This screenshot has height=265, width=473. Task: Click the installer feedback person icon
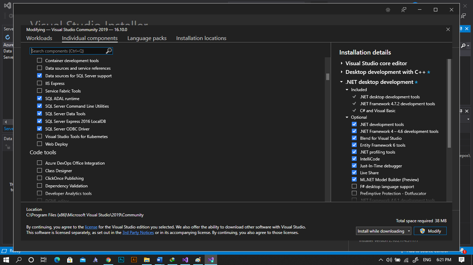[x=404, y=10]
